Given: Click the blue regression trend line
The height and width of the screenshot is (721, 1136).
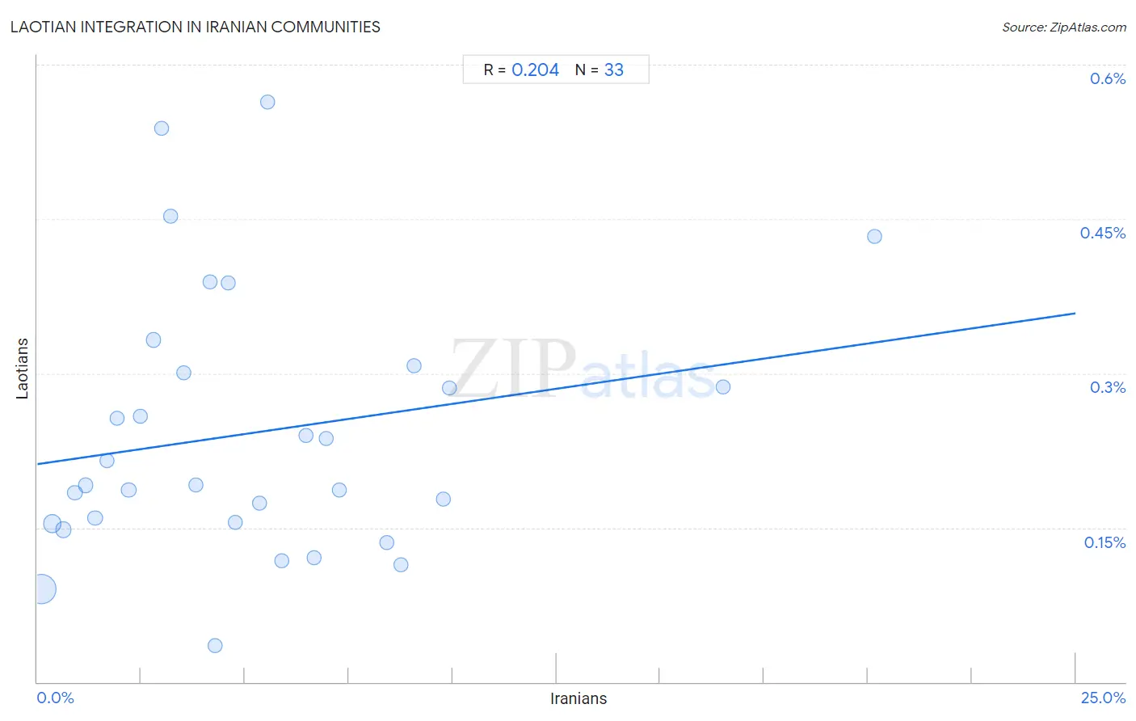Looking at the screenshot, I should [x=556, y=388].
